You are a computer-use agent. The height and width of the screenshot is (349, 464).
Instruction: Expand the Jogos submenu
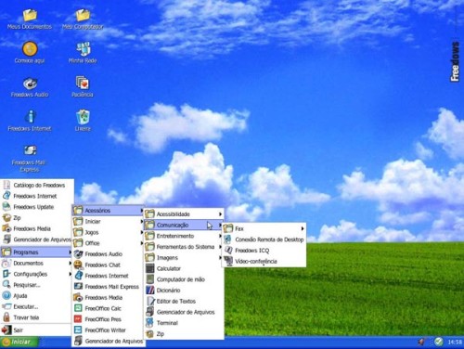(x=108, y=232)
